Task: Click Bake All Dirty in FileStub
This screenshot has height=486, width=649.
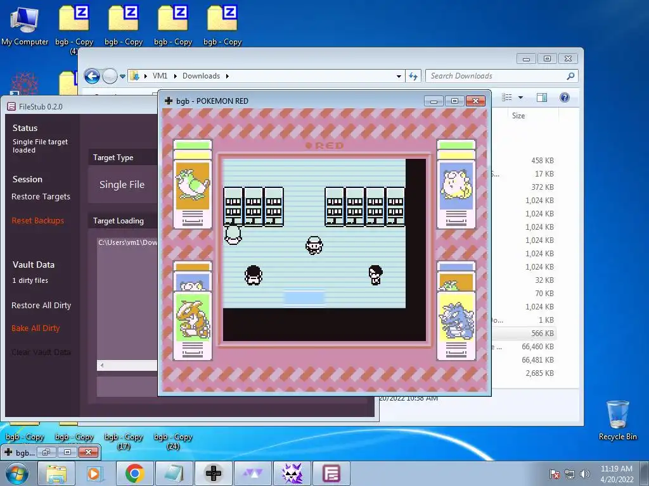Action: pos(35,328)
